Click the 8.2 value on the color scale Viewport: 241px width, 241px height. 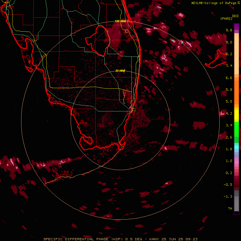pos(229,54)
